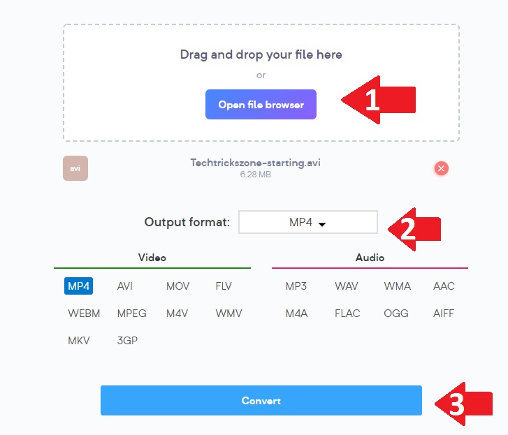Remove the Techtrickszone-starting.avi file
The width and height of the screenshot is (508, 435).
tap(441, 168)
